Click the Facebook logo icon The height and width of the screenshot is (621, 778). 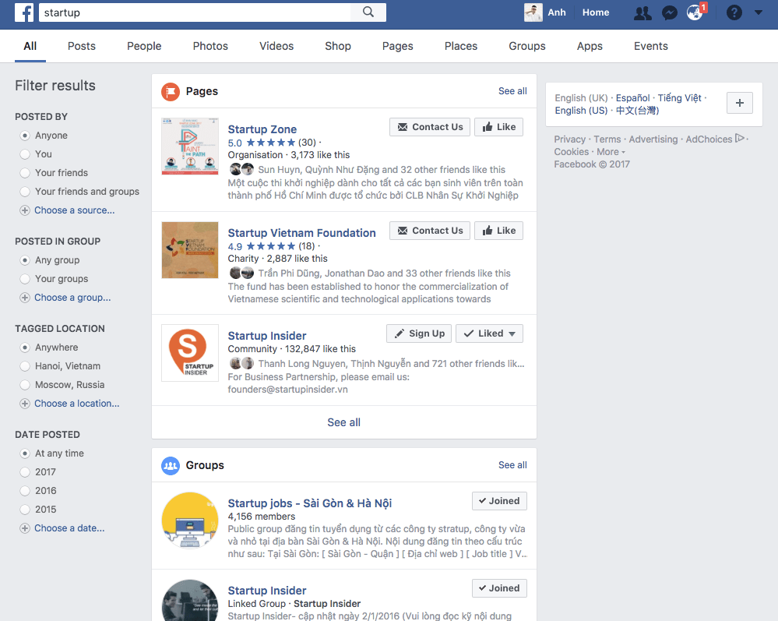coord(24,12)
